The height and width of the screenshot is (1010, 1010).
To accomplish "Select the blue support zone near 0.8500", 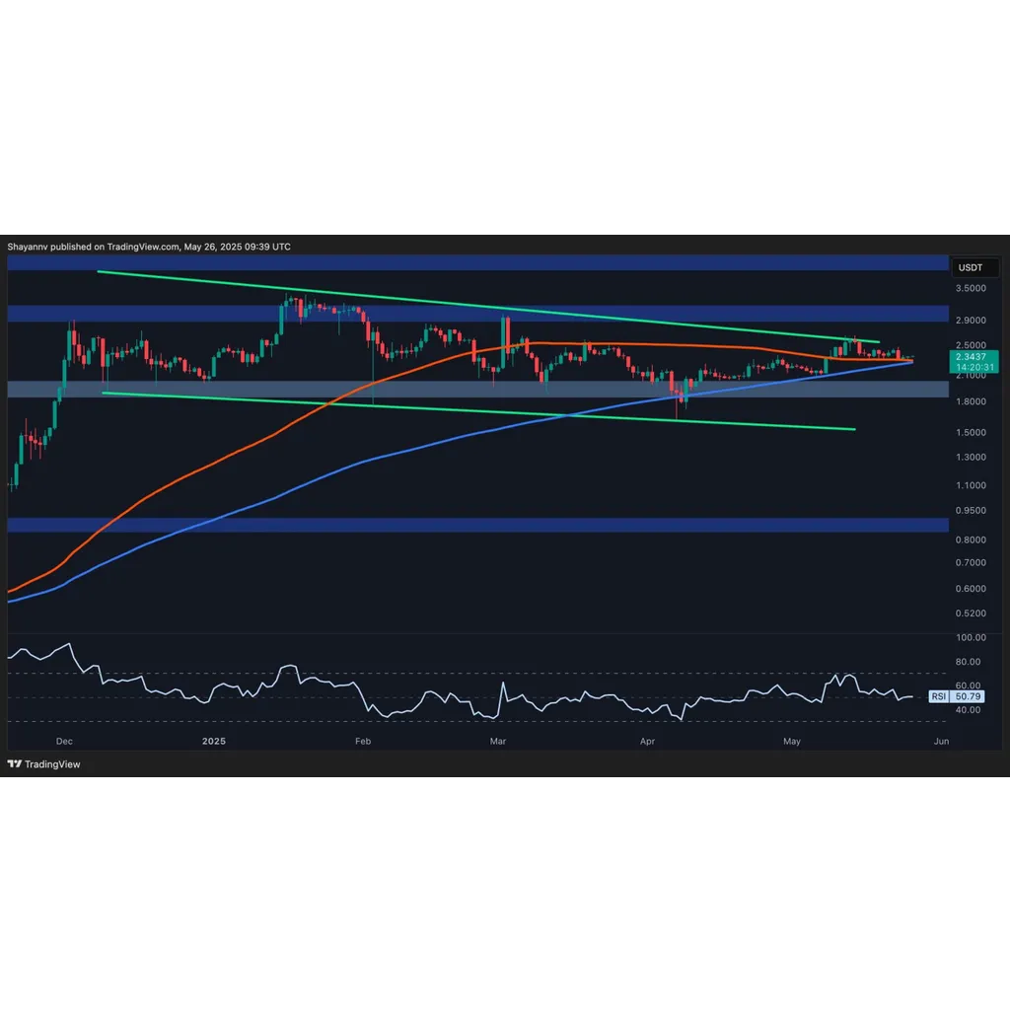I will pos(478,525).
